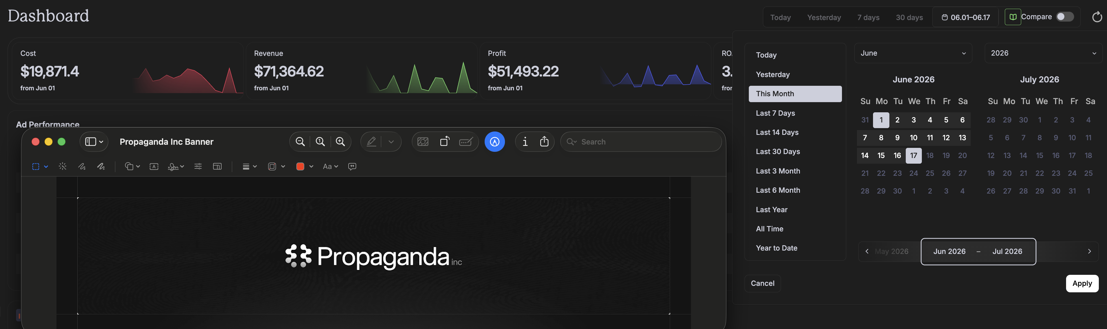Select the 30 days tab
1107x329 pixels.
(x=909, y=17)
